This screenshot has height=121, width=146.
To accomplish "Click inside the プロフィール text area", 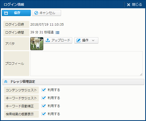I will pyautogui.click(x=86, y=64).
